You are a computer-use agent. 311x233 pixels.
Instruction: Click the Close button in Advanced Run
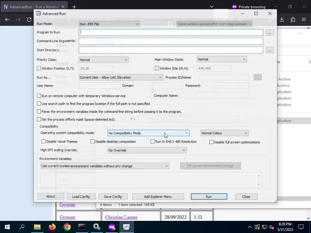click(x=246, y=197)
